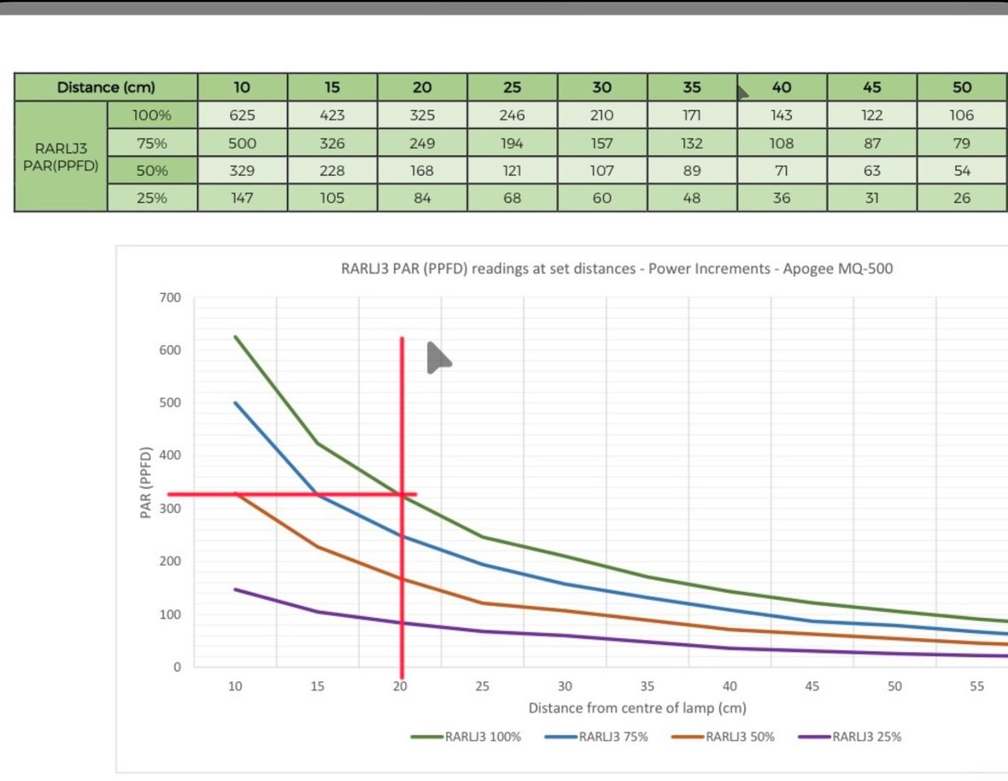Click the table cell showing 625

point(243,115)
